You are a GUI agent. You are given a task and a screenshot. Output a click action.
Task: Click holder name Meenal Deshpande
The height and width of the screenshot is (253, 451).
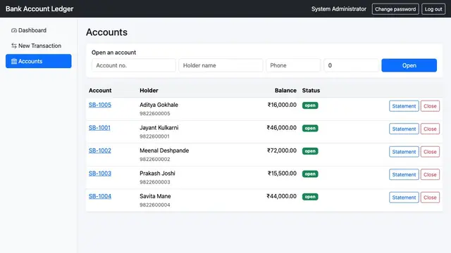164,150
